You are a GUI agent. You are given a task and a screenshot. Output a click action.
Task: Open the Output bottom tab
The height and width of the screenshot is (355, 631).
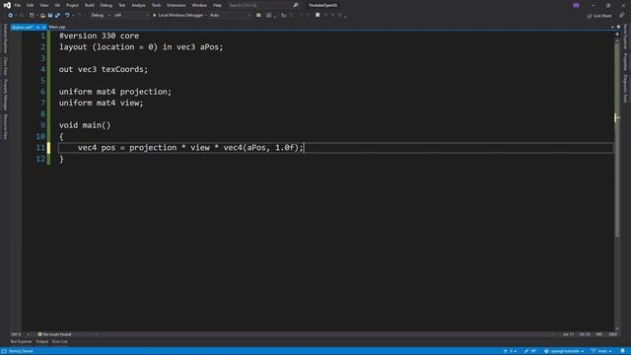pos(41,342)
